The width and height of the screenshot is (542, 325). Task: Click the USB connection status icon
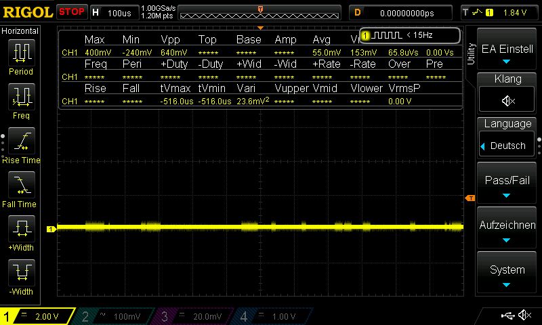pyautogui.click(x=507, y=316)
